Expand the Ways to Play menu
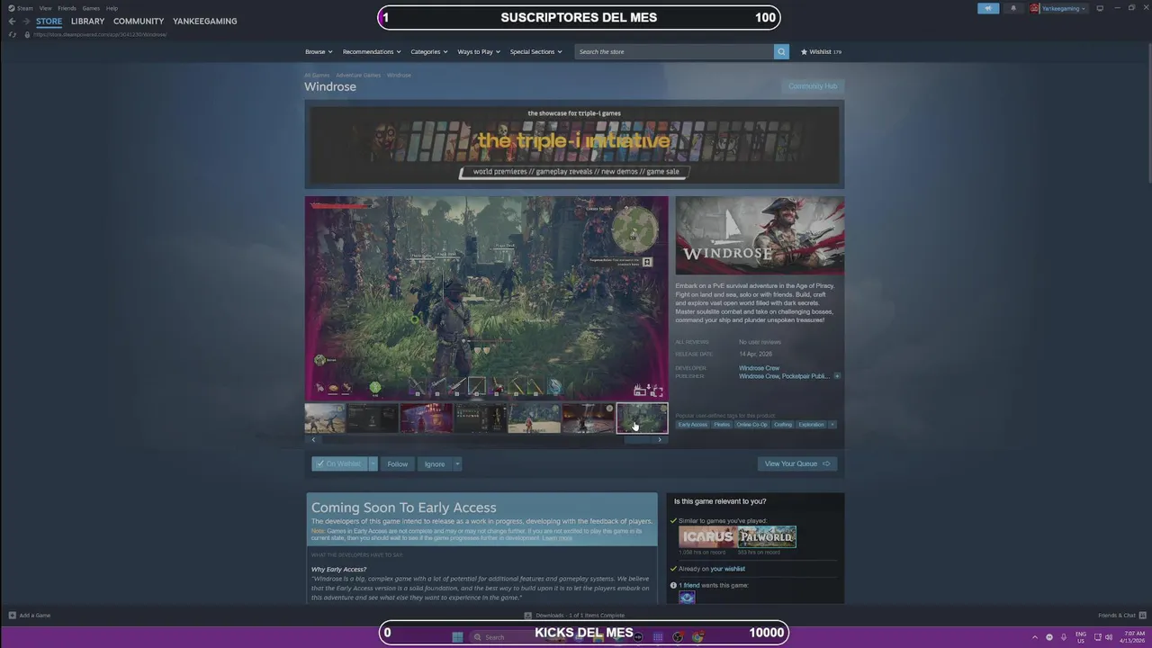 [x=479, y=51]
